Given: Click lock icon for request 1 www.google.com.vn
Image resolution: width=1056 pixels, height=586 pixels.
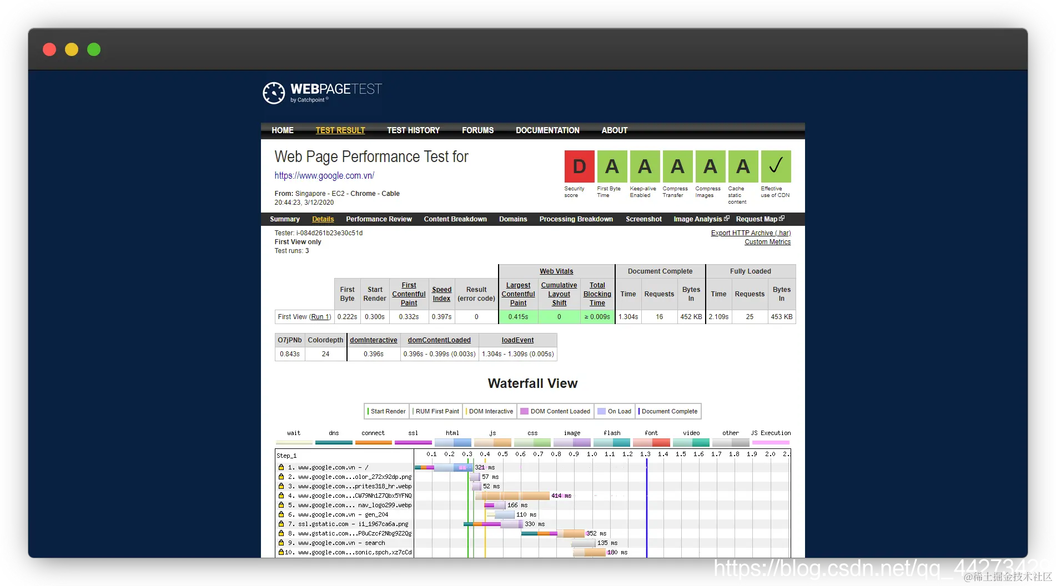Looking at the screenshot, I should coord(281,467).
